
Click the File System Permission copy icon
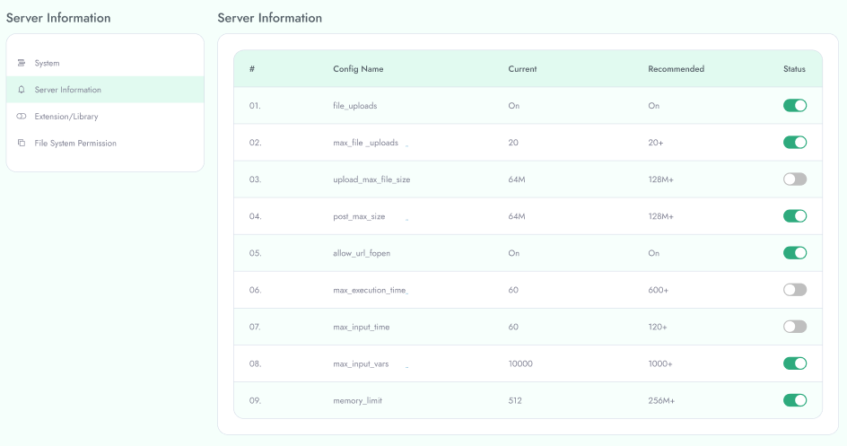[x=21, y=143]
